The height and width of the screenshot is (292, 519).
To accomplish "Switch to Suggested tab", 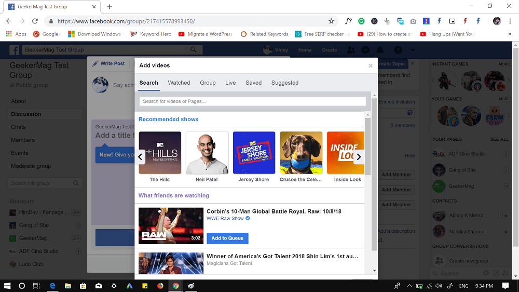I will click(x=284, y=83).
